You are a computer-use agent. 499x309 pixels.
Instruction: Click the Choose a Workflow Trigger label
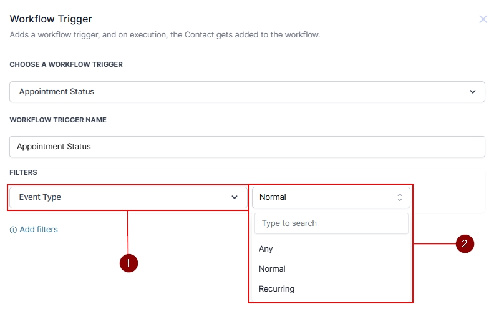point(66,64)
